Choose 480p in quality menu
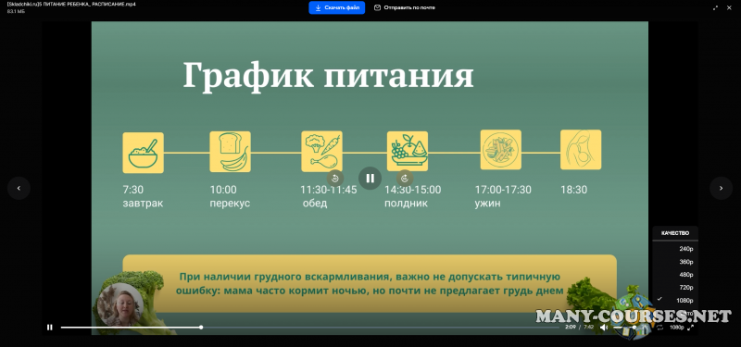The height and width of the screenshot is (347, 741). pyautogui.click(x=675, y=274)
